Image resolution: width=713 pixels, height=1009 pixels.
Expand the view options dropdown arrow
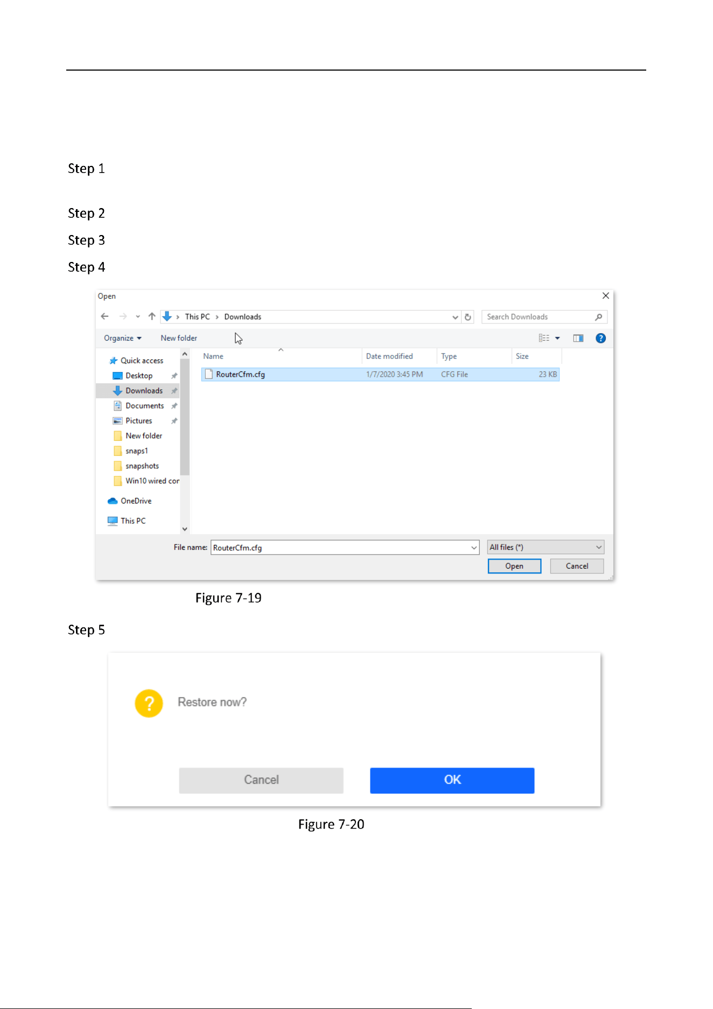557,338
